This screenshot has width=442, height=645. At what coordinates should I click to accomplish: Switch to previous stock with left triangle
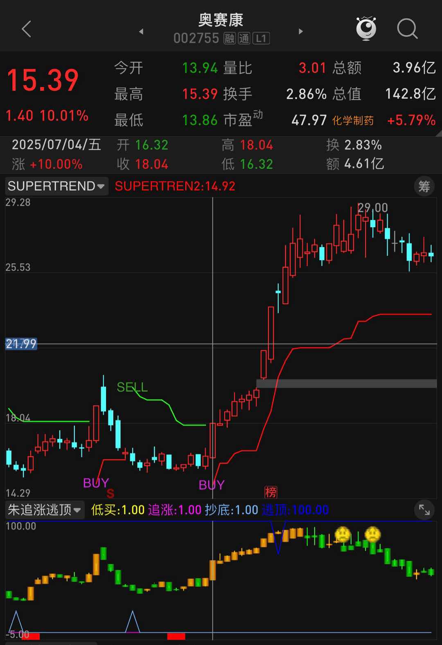tap(141, 31)
